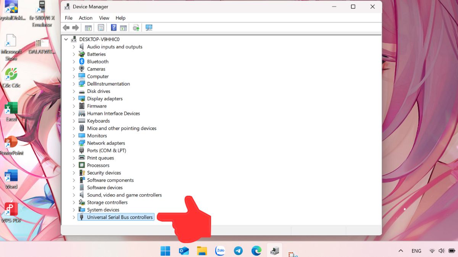
Task: Click the DESKTOP-V9HHIC0 computer name
Action: (x=99, y=39)
